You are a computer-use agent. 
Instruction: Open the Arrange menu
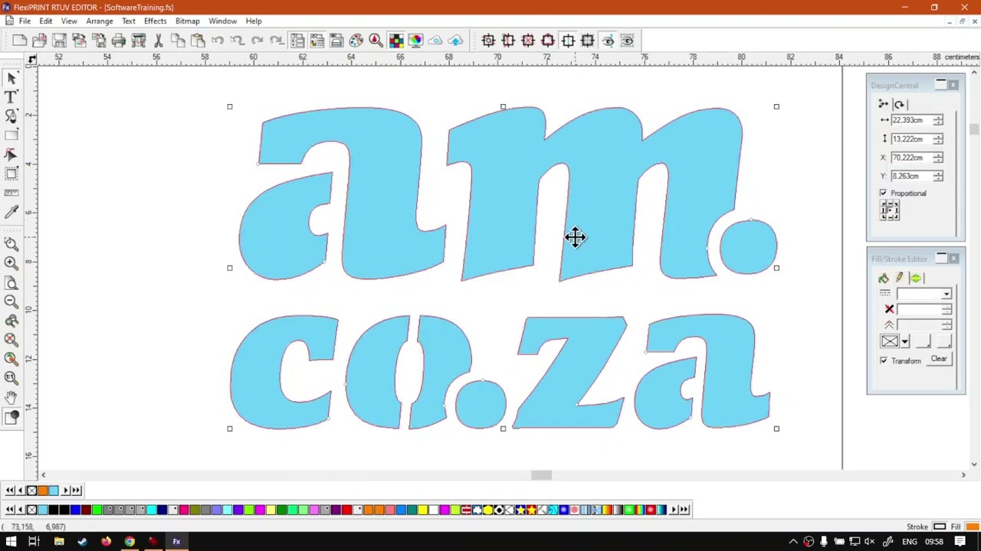[100, 21]
